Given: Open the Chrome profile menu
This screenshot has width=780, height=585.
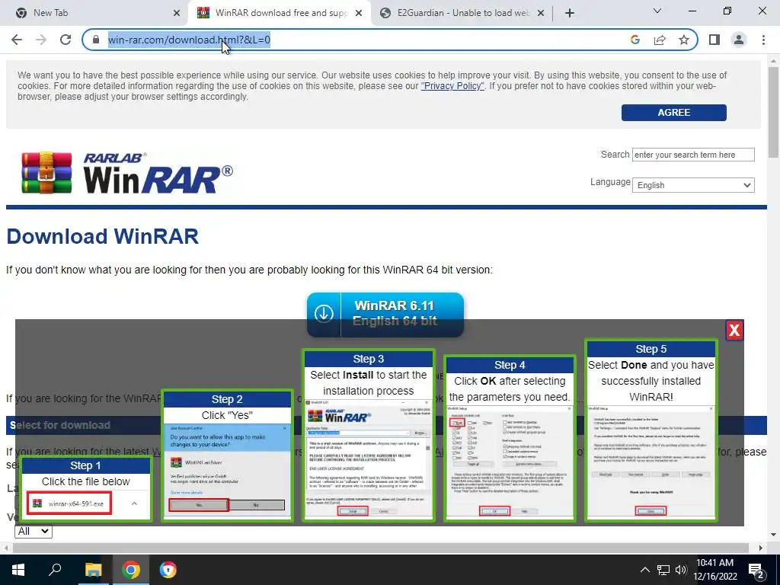Looking at the screenshot, I should (x=739, y=40).
